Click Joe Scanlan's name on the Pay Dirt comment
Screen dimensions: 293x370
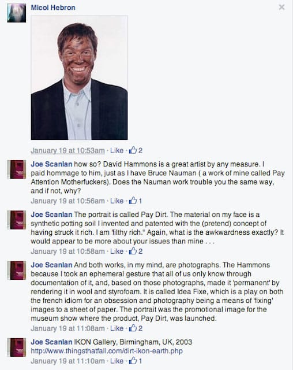[x=51, y=214]
